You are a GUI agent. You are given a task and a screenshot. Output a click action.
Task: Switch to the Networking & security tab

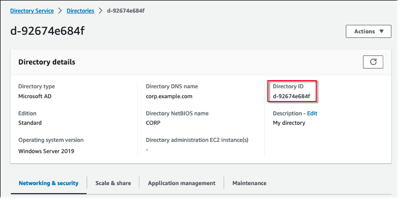[x=48, y=183]
